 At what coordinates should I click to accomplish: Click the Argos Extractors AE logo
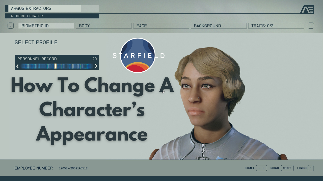pyautogui.click(x=307, y=10)
